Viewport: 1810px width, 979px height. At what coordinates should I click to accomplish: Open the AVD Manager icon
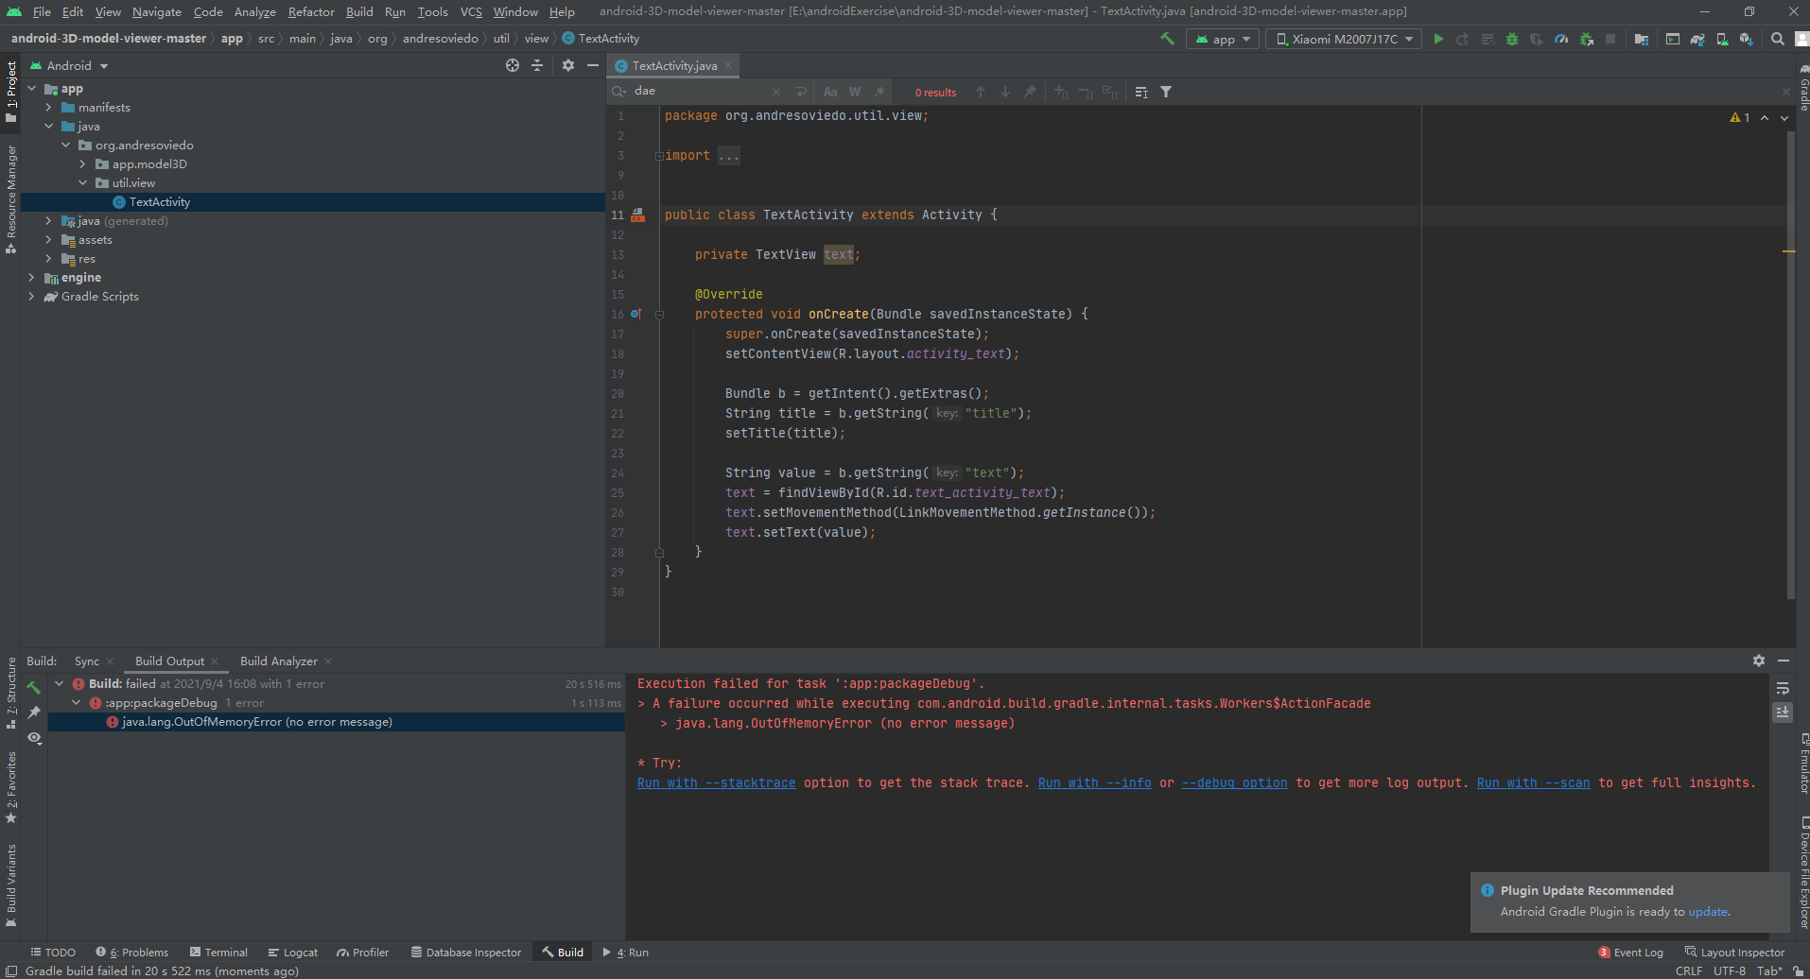tap(1722, 39)
